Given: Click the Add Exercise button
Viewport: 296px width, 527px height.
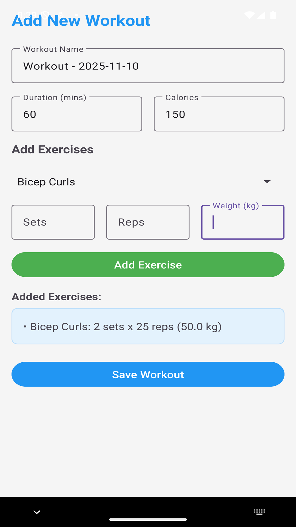Looking at the screenshot, I should coord(148,265).
